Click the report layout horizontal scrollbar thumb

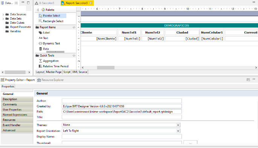click(105, 67)
